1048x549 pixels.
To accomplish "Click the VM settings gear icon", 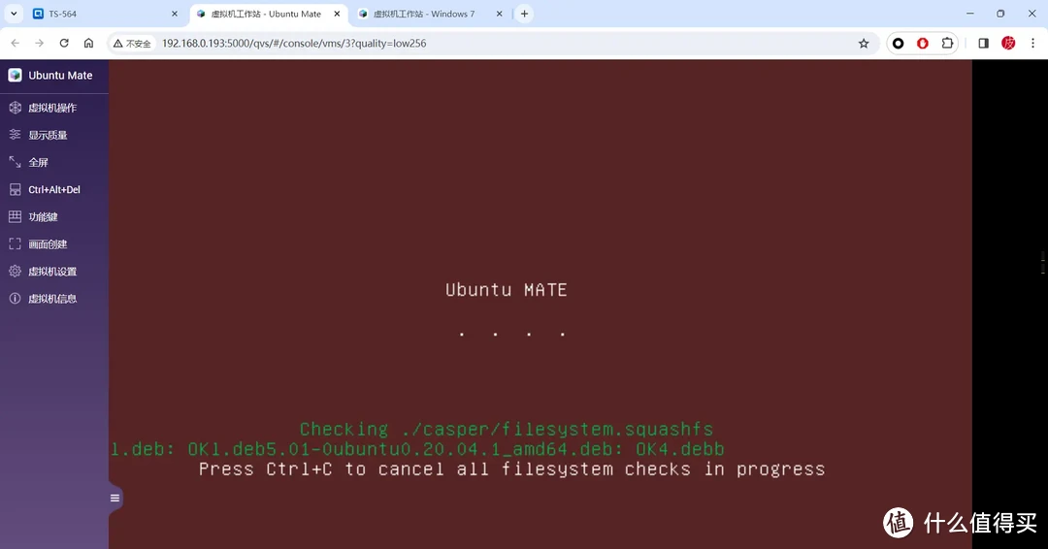I will [15, 272].
